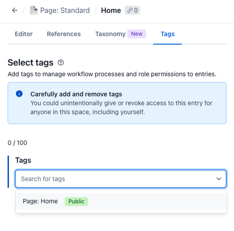The width and height of the screenshot is (234, 231).
Task: Collapse the tags dropdown with the chevron
Action: [219, 179]
